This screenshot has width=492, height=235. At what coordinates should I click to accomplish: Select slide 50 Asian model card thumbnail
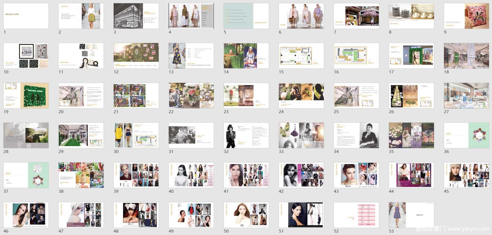246,215
